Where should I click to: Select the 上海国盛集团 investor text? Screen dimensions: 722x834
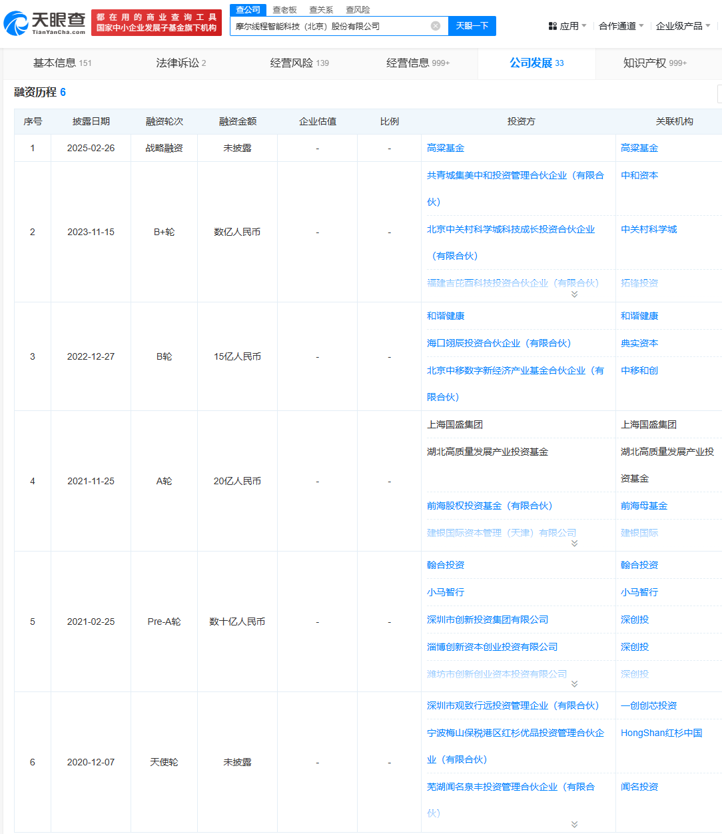[455, 424]
